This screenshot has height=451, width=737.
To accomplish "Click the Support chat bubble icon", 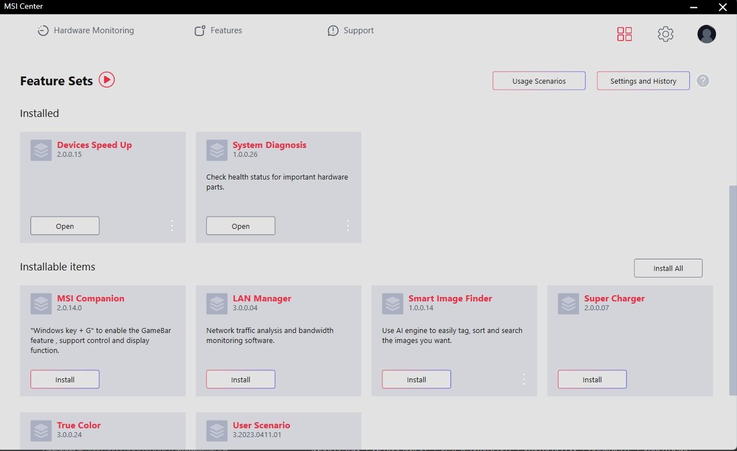I will point(333,31).
